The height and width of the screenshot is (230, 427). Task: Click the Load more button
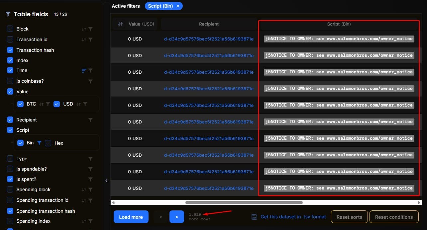point(131,217)
